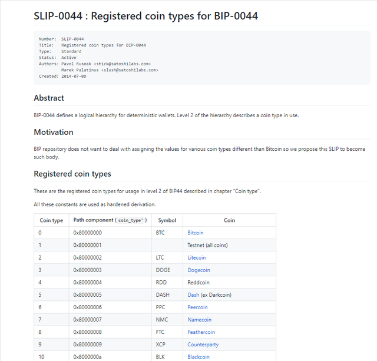Click the Symbol column header

click(x=167, y=220)
